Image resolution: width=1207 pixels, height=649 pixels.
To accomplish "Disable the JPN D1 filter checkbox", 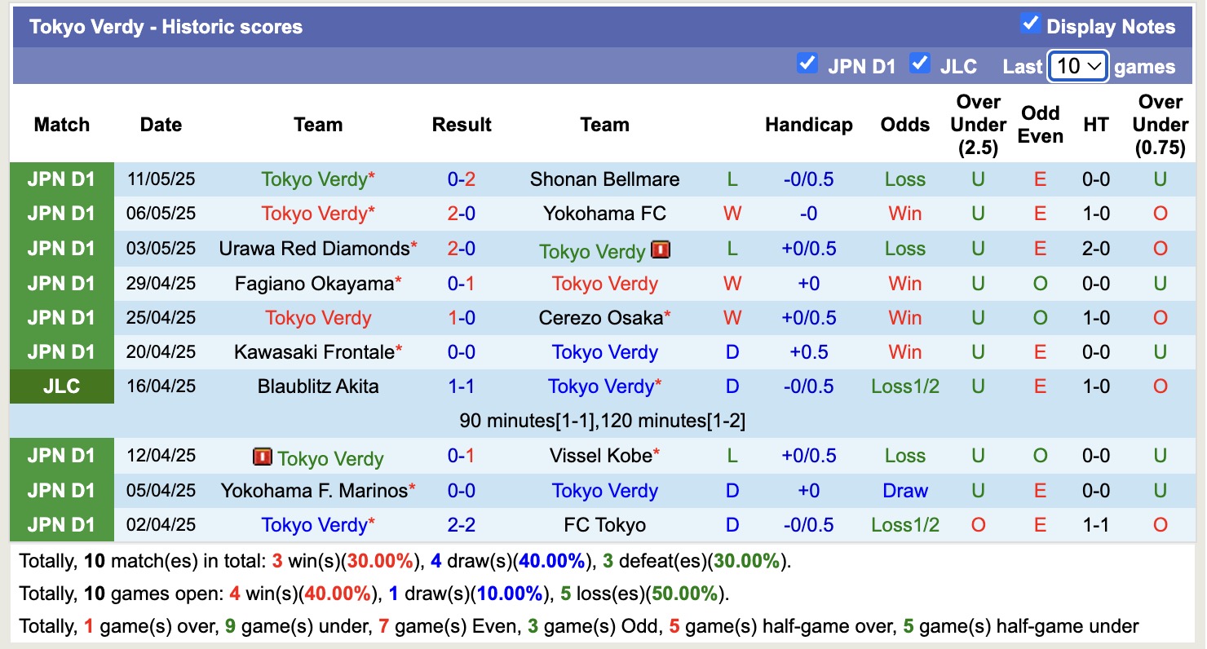I will pyautogui.click(x=808, y=62).
